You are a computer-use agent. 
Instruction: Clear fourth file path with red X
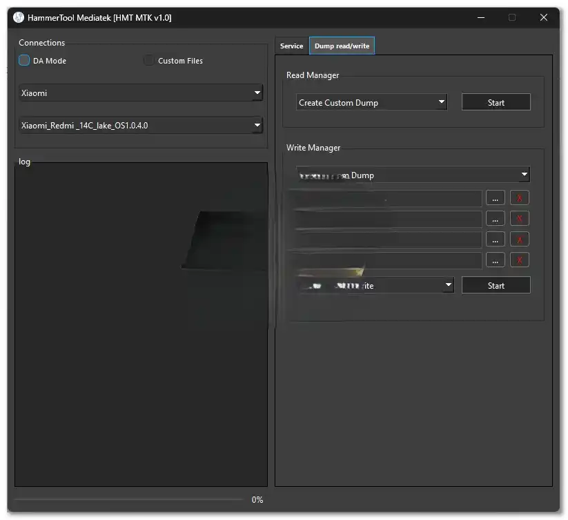click(520, 260)
